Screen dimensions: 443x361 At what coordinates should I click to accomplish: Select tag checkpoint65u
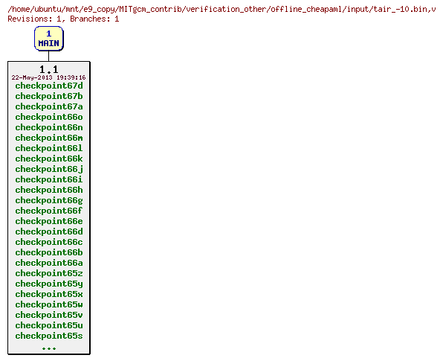point(49,325)
